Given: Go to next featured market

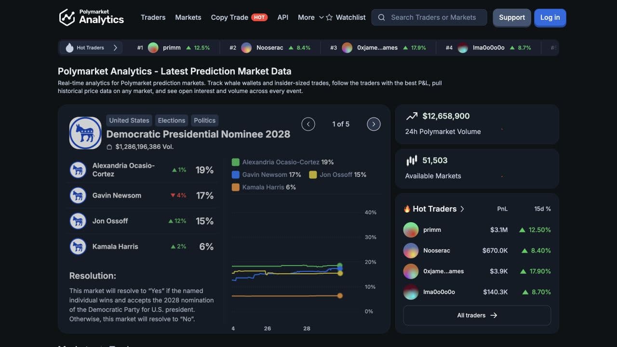Looking at the screenshot, I should point(374,124).
